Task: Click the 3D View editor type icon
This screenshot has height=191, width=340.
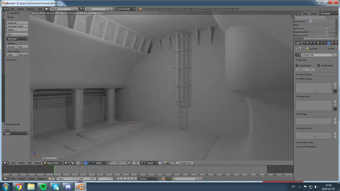Action: [x=6, y=163]
